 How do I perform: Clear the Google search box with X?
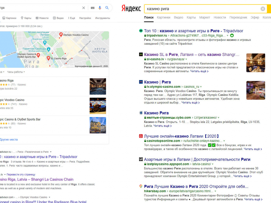[84, 8]
